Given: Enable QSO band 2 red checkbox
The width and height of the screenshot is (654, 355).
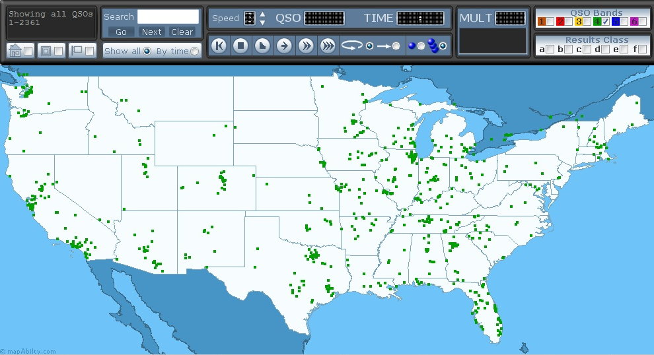Looking at the screenshot, I should 569,22.
